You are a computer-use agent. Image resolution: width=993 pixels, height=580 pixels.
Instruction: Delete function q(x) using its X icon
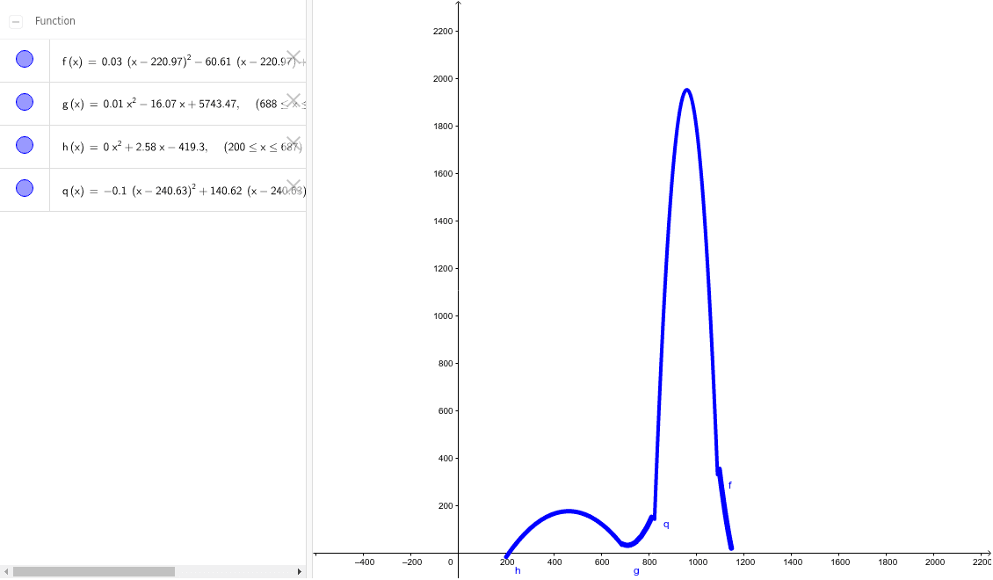click(x=291, y=185)
